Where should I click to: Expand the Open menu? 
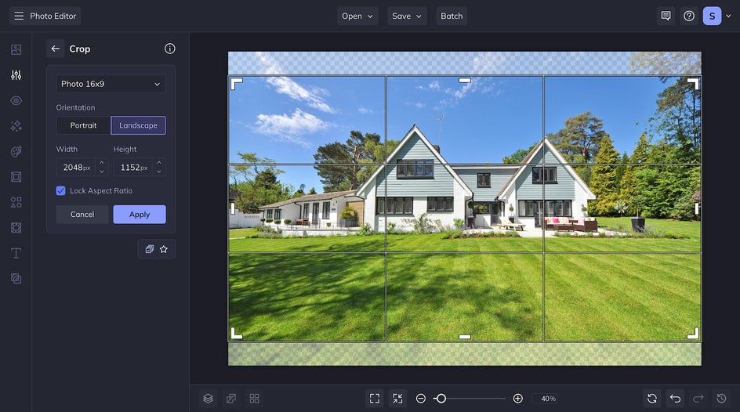[357, 16]
